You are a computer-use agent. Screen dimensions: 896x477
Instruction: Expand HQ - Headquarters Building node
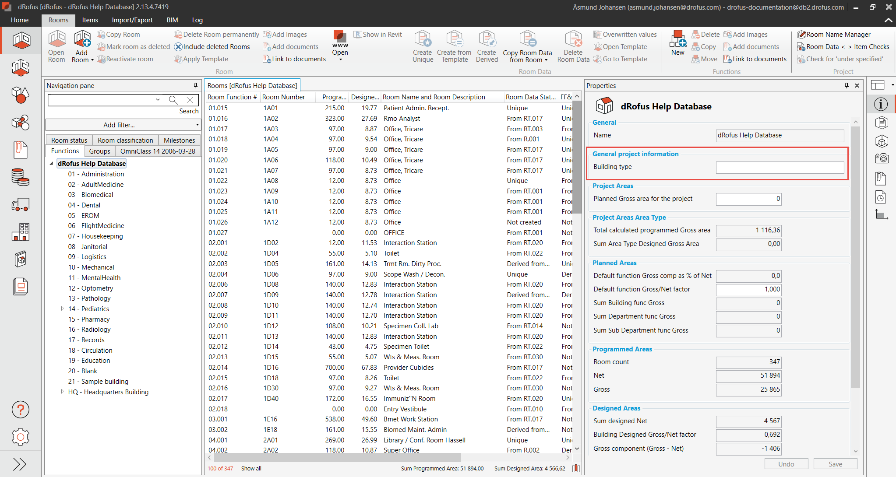click(x=63, y=392)
